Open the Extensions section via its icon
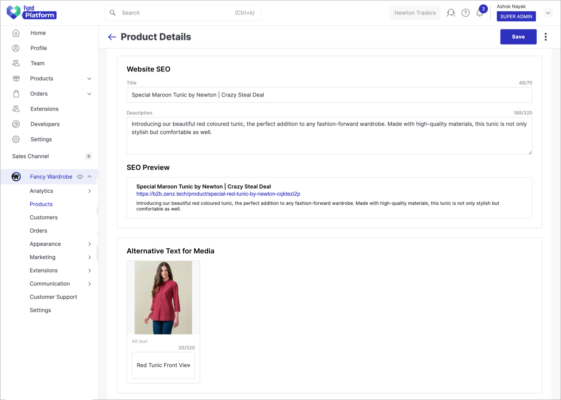 click(x=16, y=108)
